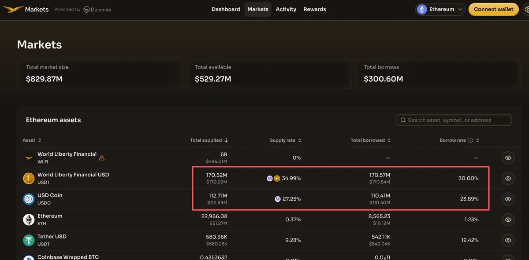Sort the table by Total borrowed

[370, 140]
